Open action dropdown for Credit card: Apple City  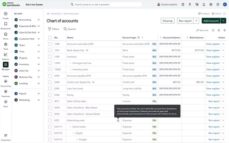click(x=223, y=82)
